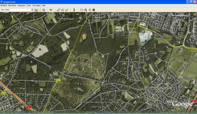
Task: Click the print icon in toolbar
Action: point(86,10)
